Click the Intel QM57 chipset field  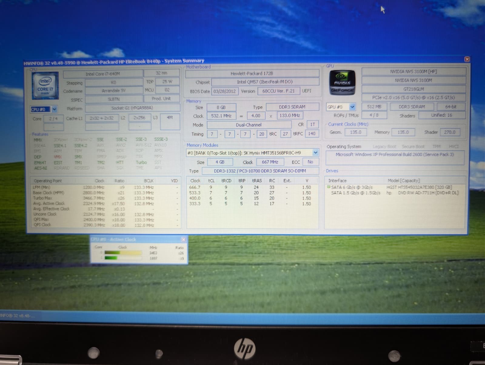click(x=265, y=82)
